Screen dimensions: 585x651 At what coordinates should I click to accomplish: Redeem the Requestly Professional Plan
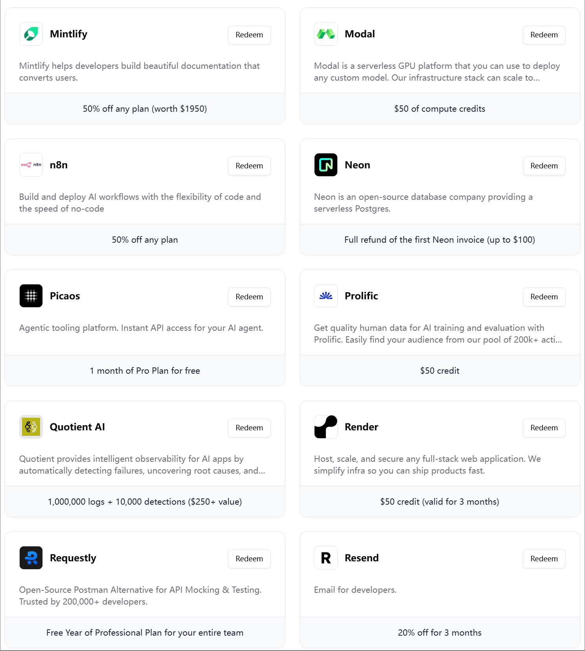tap(249, 559)
